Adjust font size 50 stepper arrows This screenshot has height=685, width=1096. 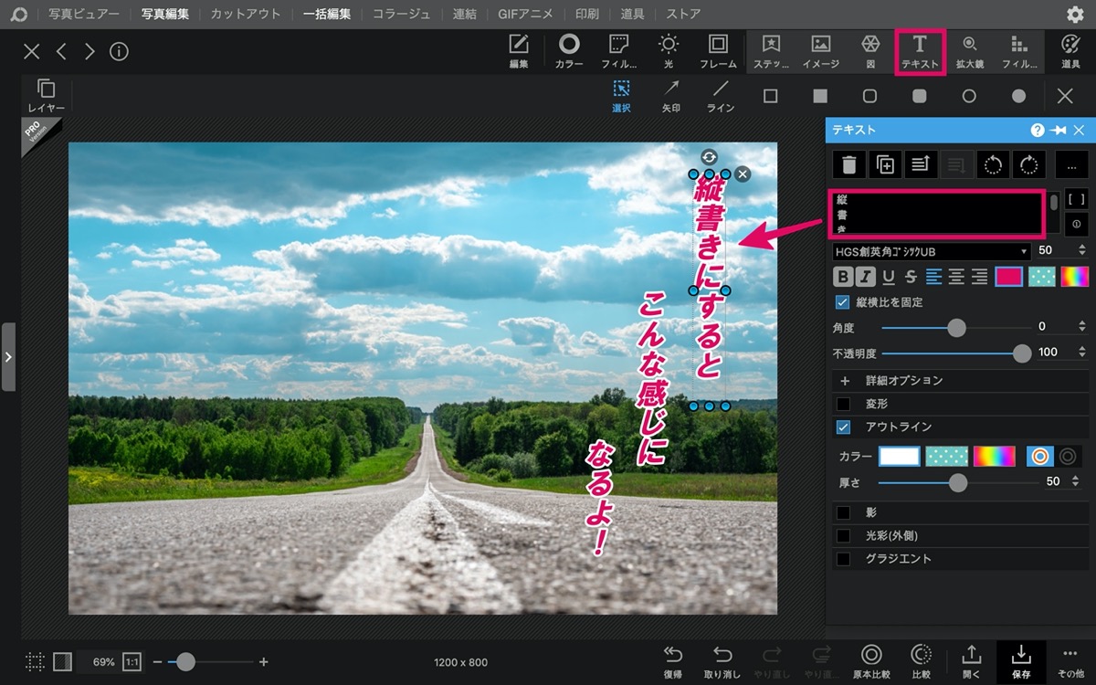point(1082,250)
